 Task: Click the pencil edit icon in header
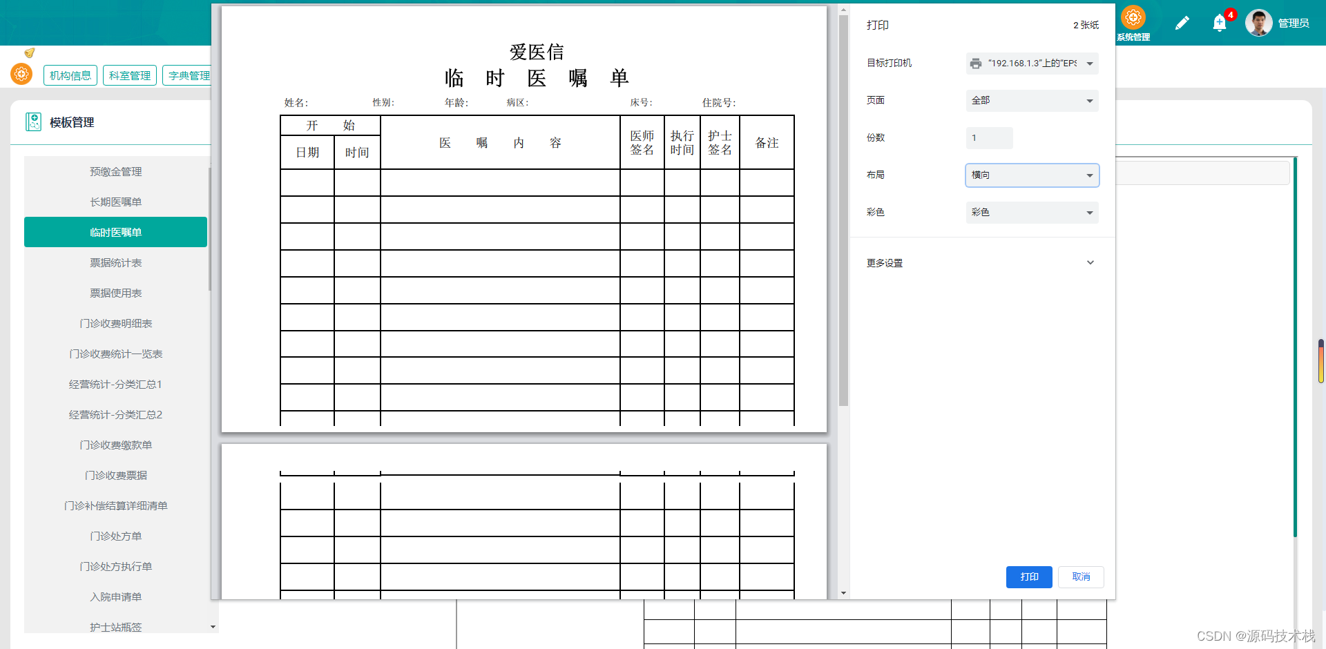[1182, 23]
